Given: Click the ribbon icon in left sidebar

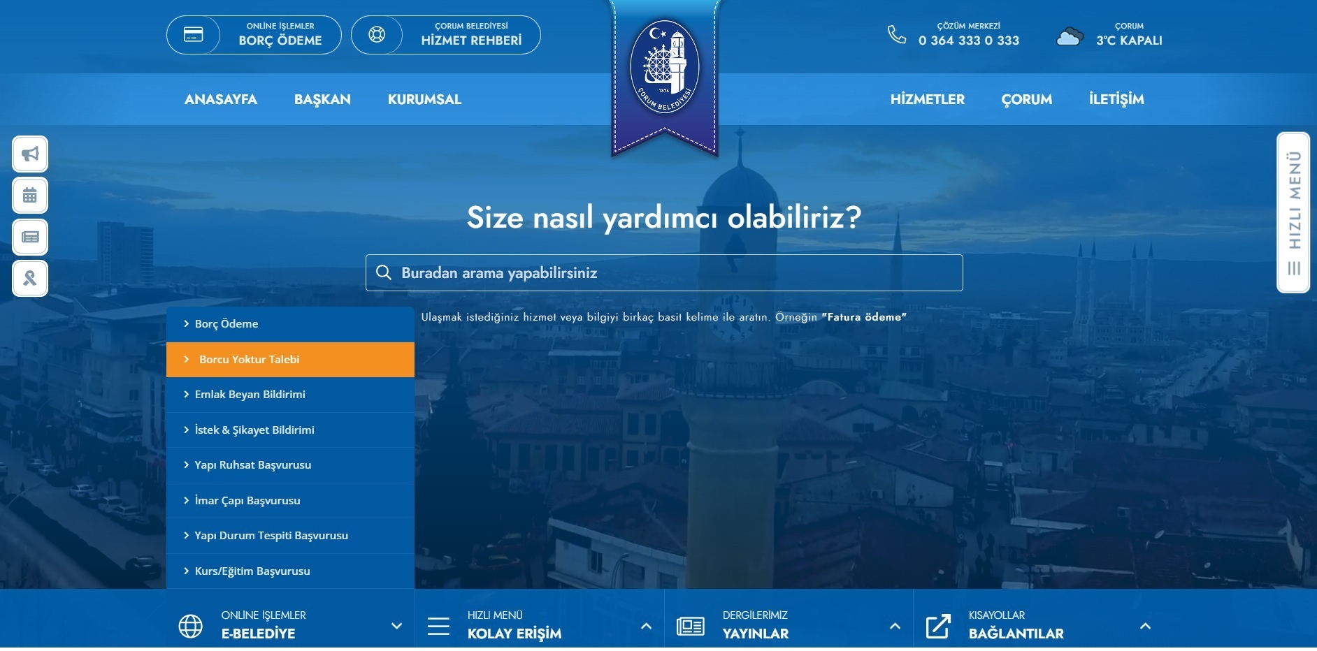Looking at the screenshot, I should pyautogui.click(x=30, y=278).
